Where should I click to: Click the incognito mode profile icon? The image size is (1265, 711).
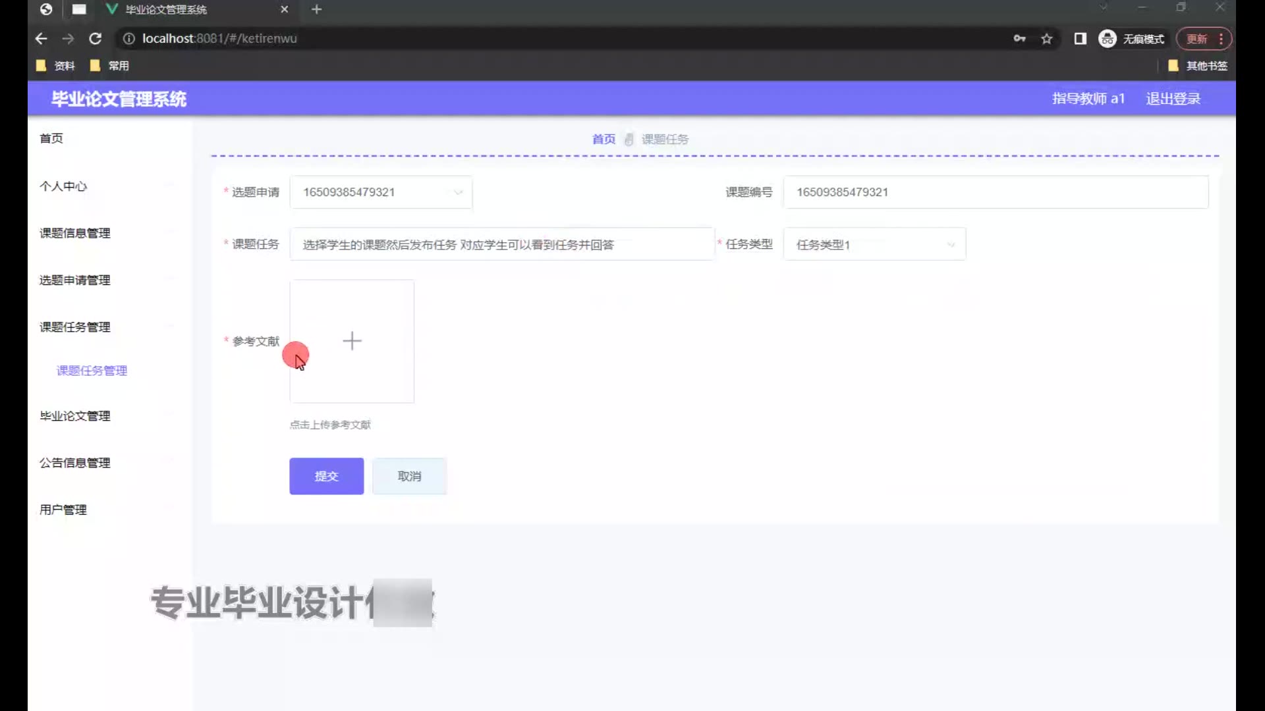pos(1108,39)
